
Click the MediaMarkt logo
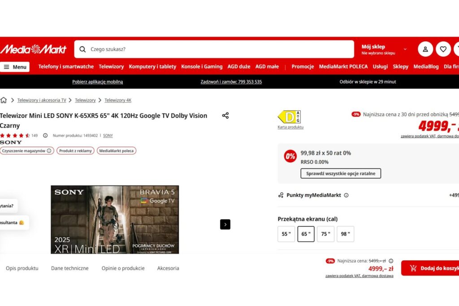point(33,49)
